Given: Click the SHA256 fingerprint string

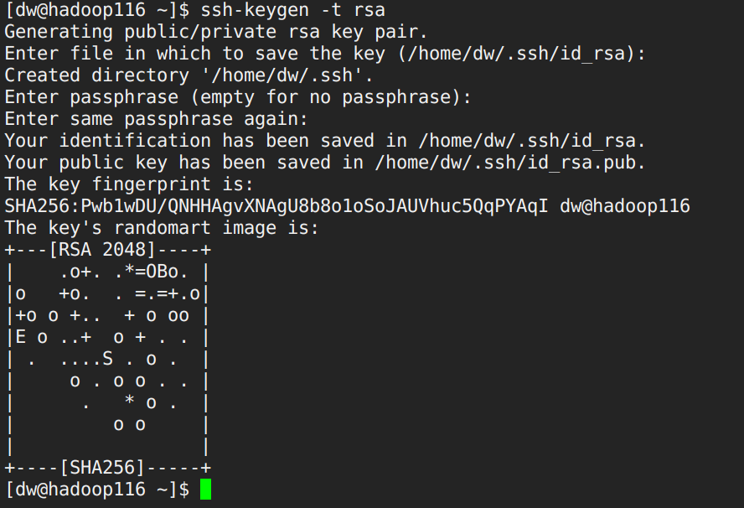Looking at the screenshot, I should 276,206.
